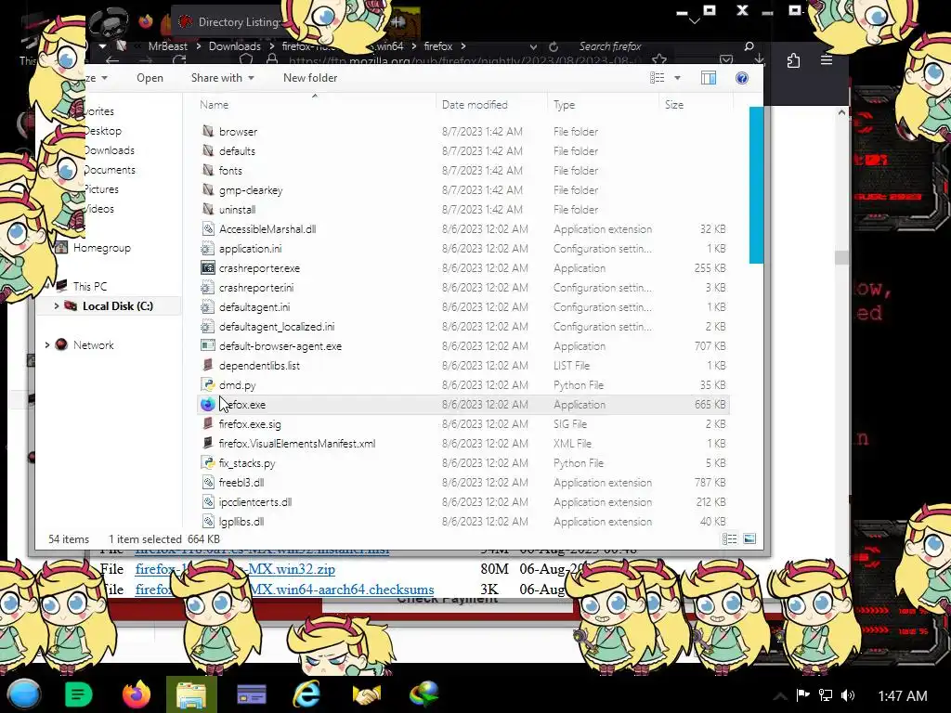Image resolution: width=951 pixels, height=713 pixels.
Task: Open the MX.win32.zip download link
Action: [235, 569]
